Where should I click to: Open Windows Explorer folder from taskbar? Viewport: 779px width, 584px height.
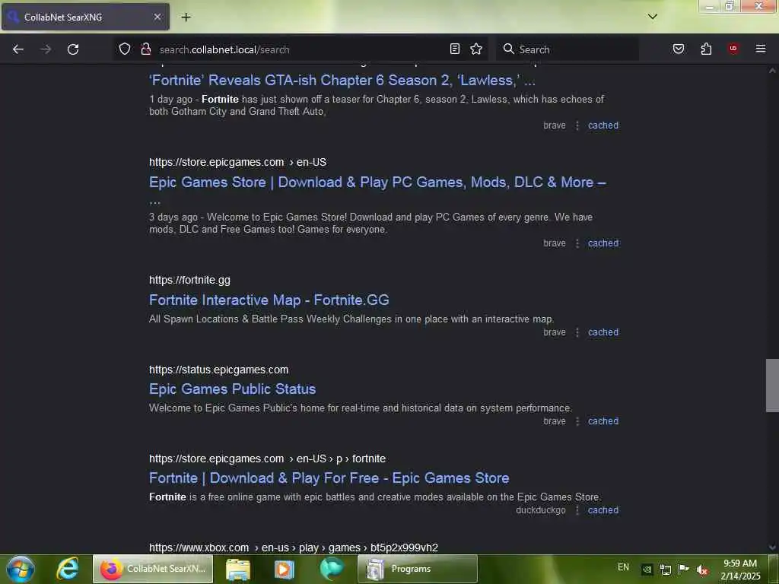pos(238,569)
